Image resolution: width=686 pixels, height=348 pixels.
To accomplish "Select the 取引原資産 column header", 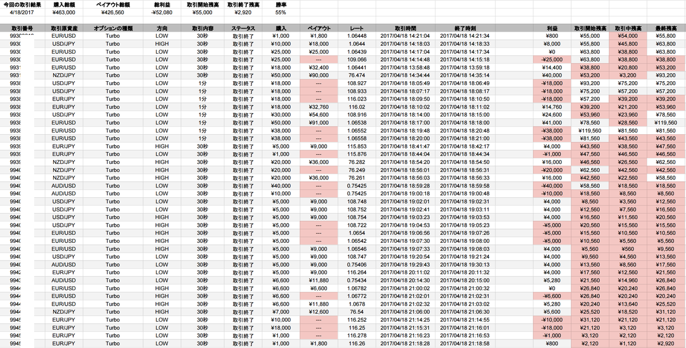I will [x=65, y=28].
